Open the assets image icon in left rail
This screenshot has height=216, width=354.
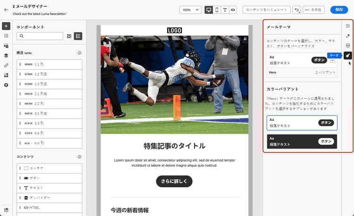pyautogui.click(x=6, y=46)
